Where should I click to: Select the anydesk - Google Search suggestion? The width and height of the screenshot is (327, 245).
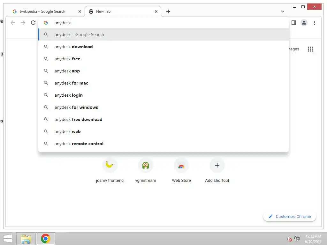tap(164, 34)
